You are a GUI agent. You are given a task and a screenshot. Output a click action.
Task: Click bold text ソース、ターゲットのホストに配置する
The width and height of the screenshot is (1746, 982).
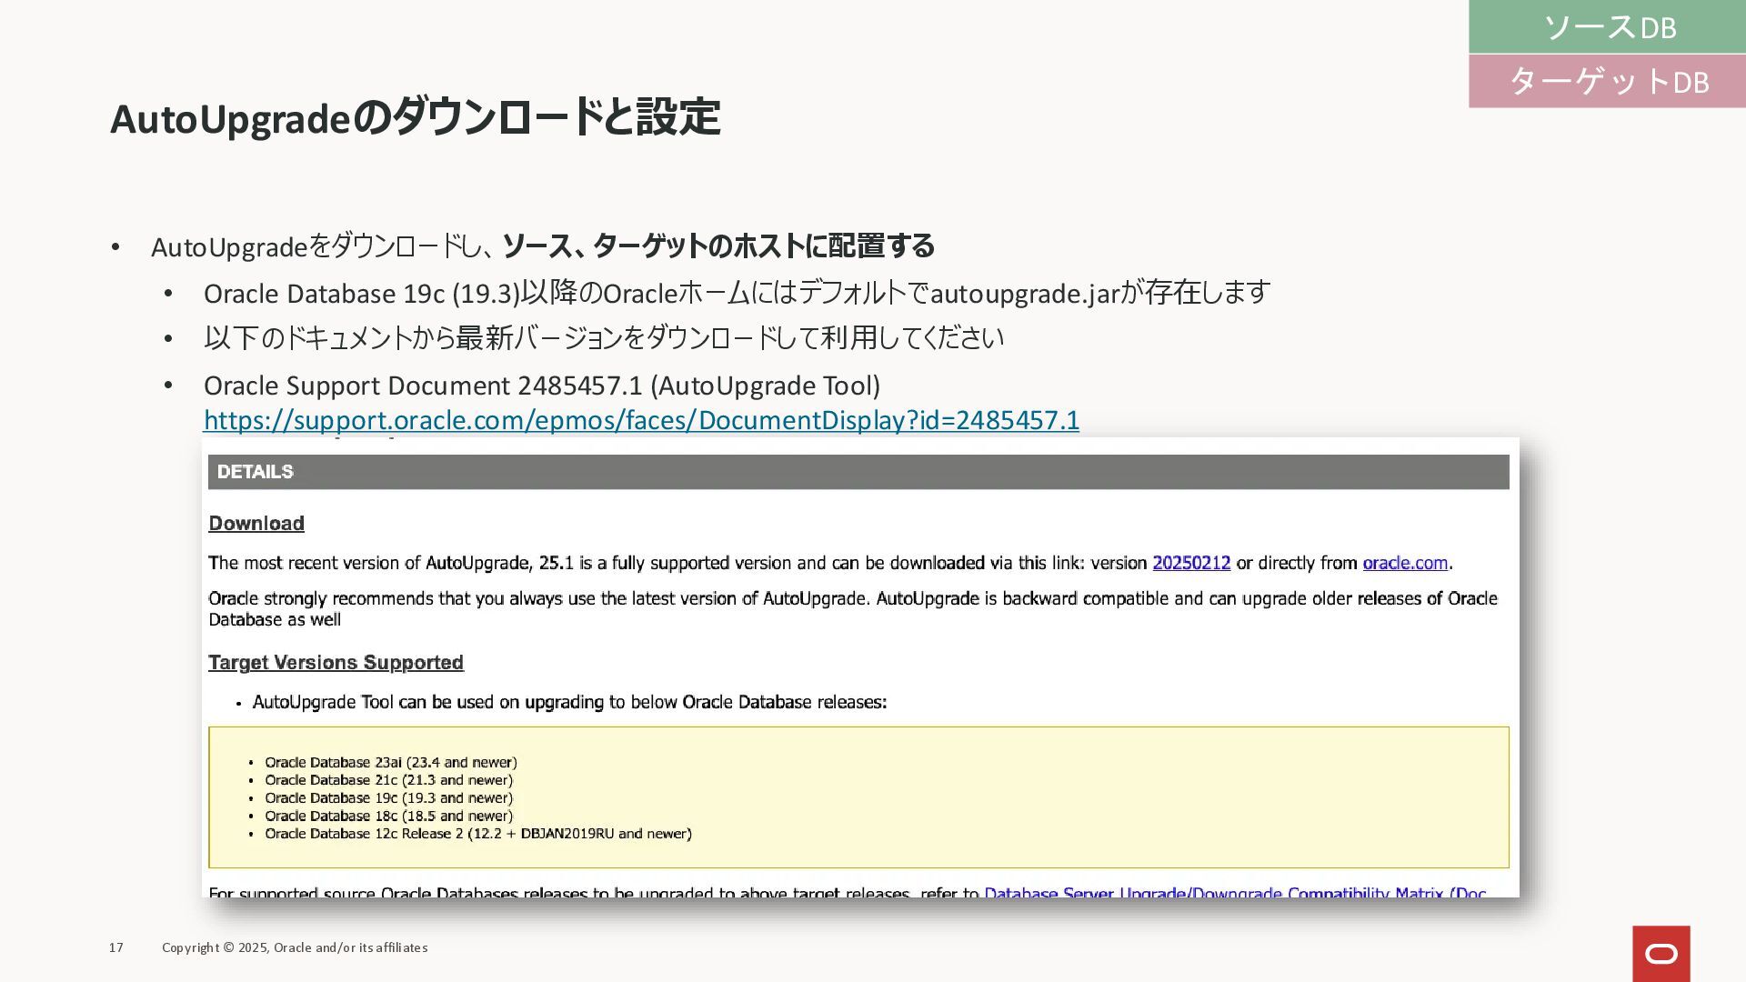[718, 246]
